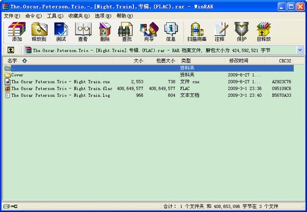Close the WinRAR window
The width and height of the screenshot is (307, 212).
[300, 7]
